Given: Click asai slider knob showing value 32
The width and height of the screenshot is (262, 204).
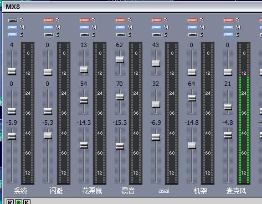Looking at the screenshot, I should [156, 105].
